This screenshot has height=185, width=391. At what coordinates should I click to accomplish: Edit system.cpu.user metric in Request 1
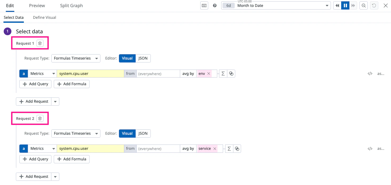pos(90,74)
